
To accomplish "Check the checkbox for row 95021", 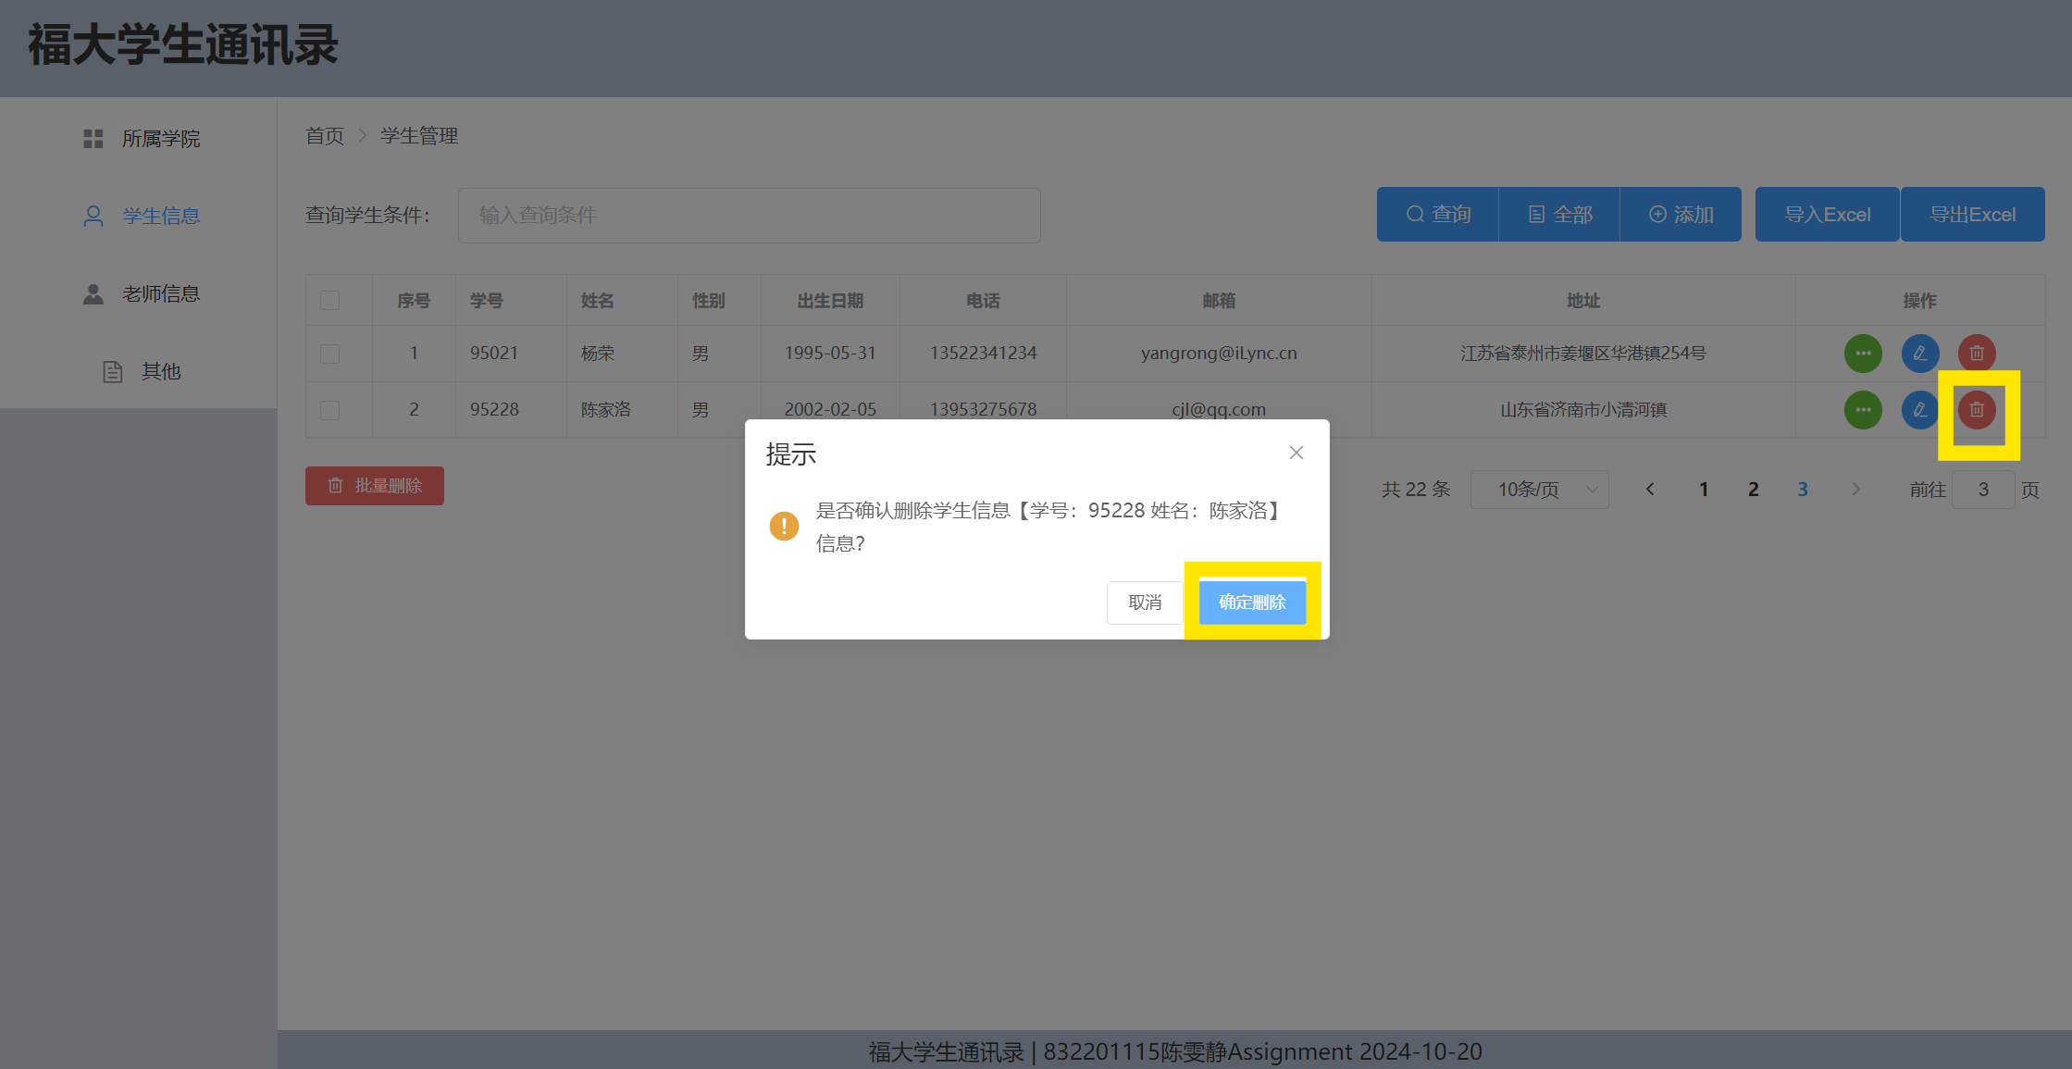I will [329, 354].
